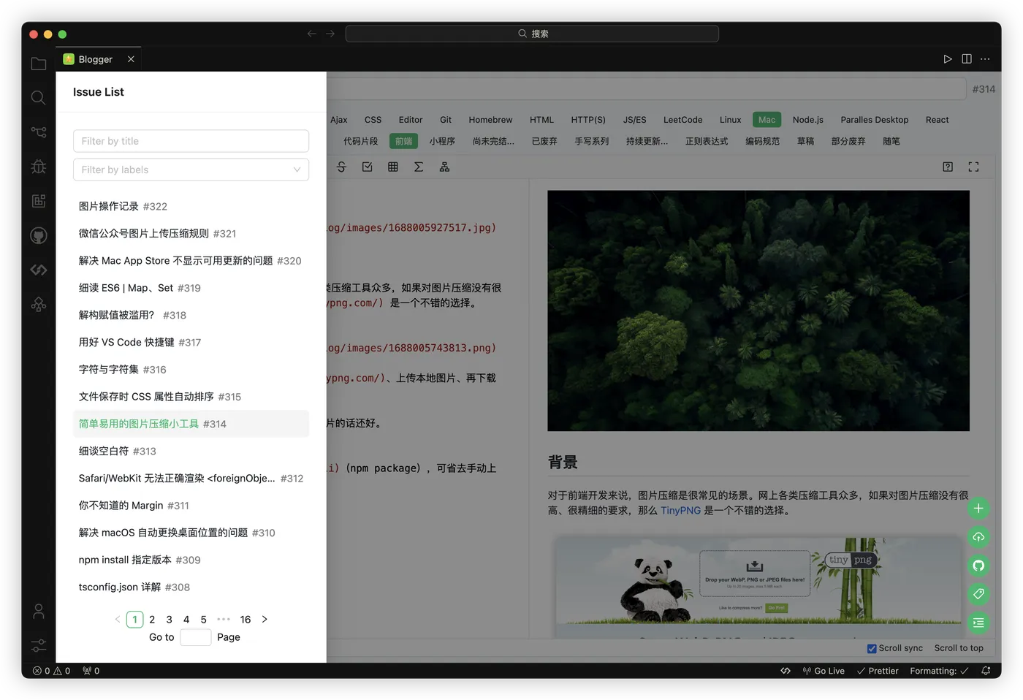Click the search bar in title bar

point(532,34)
